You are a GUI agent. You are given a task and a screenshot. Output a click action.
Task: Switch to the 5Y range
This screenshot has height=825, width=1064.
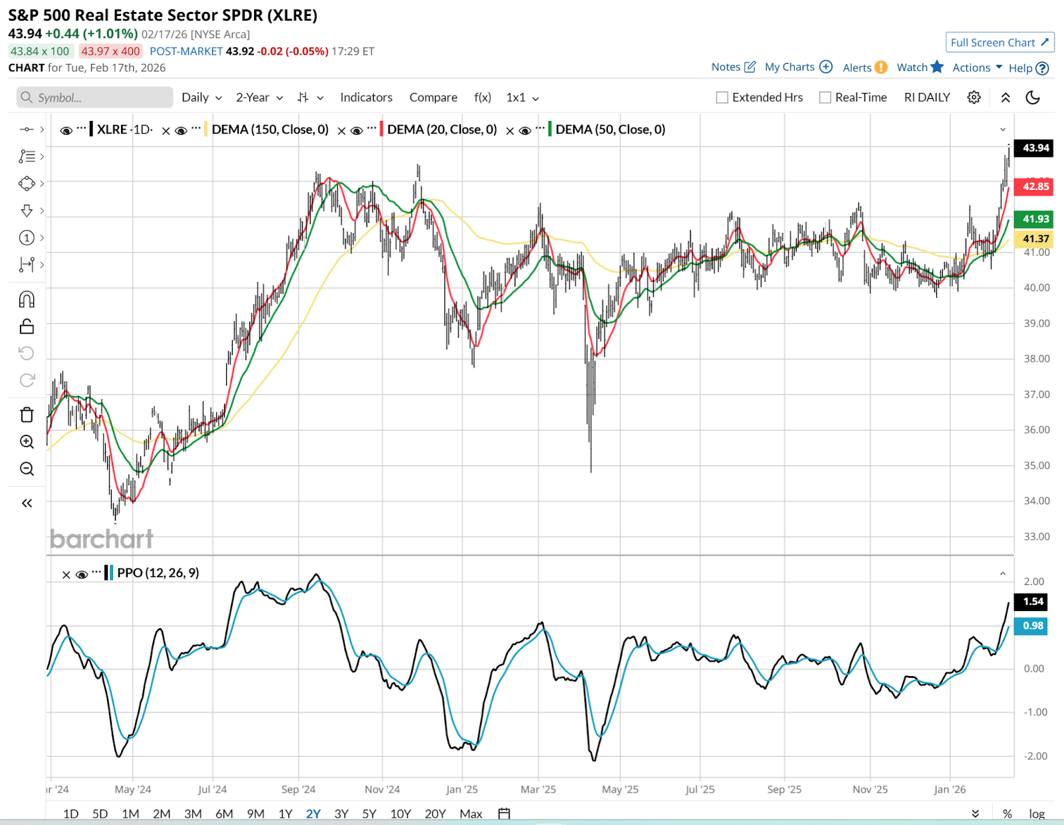pos(369,814)
